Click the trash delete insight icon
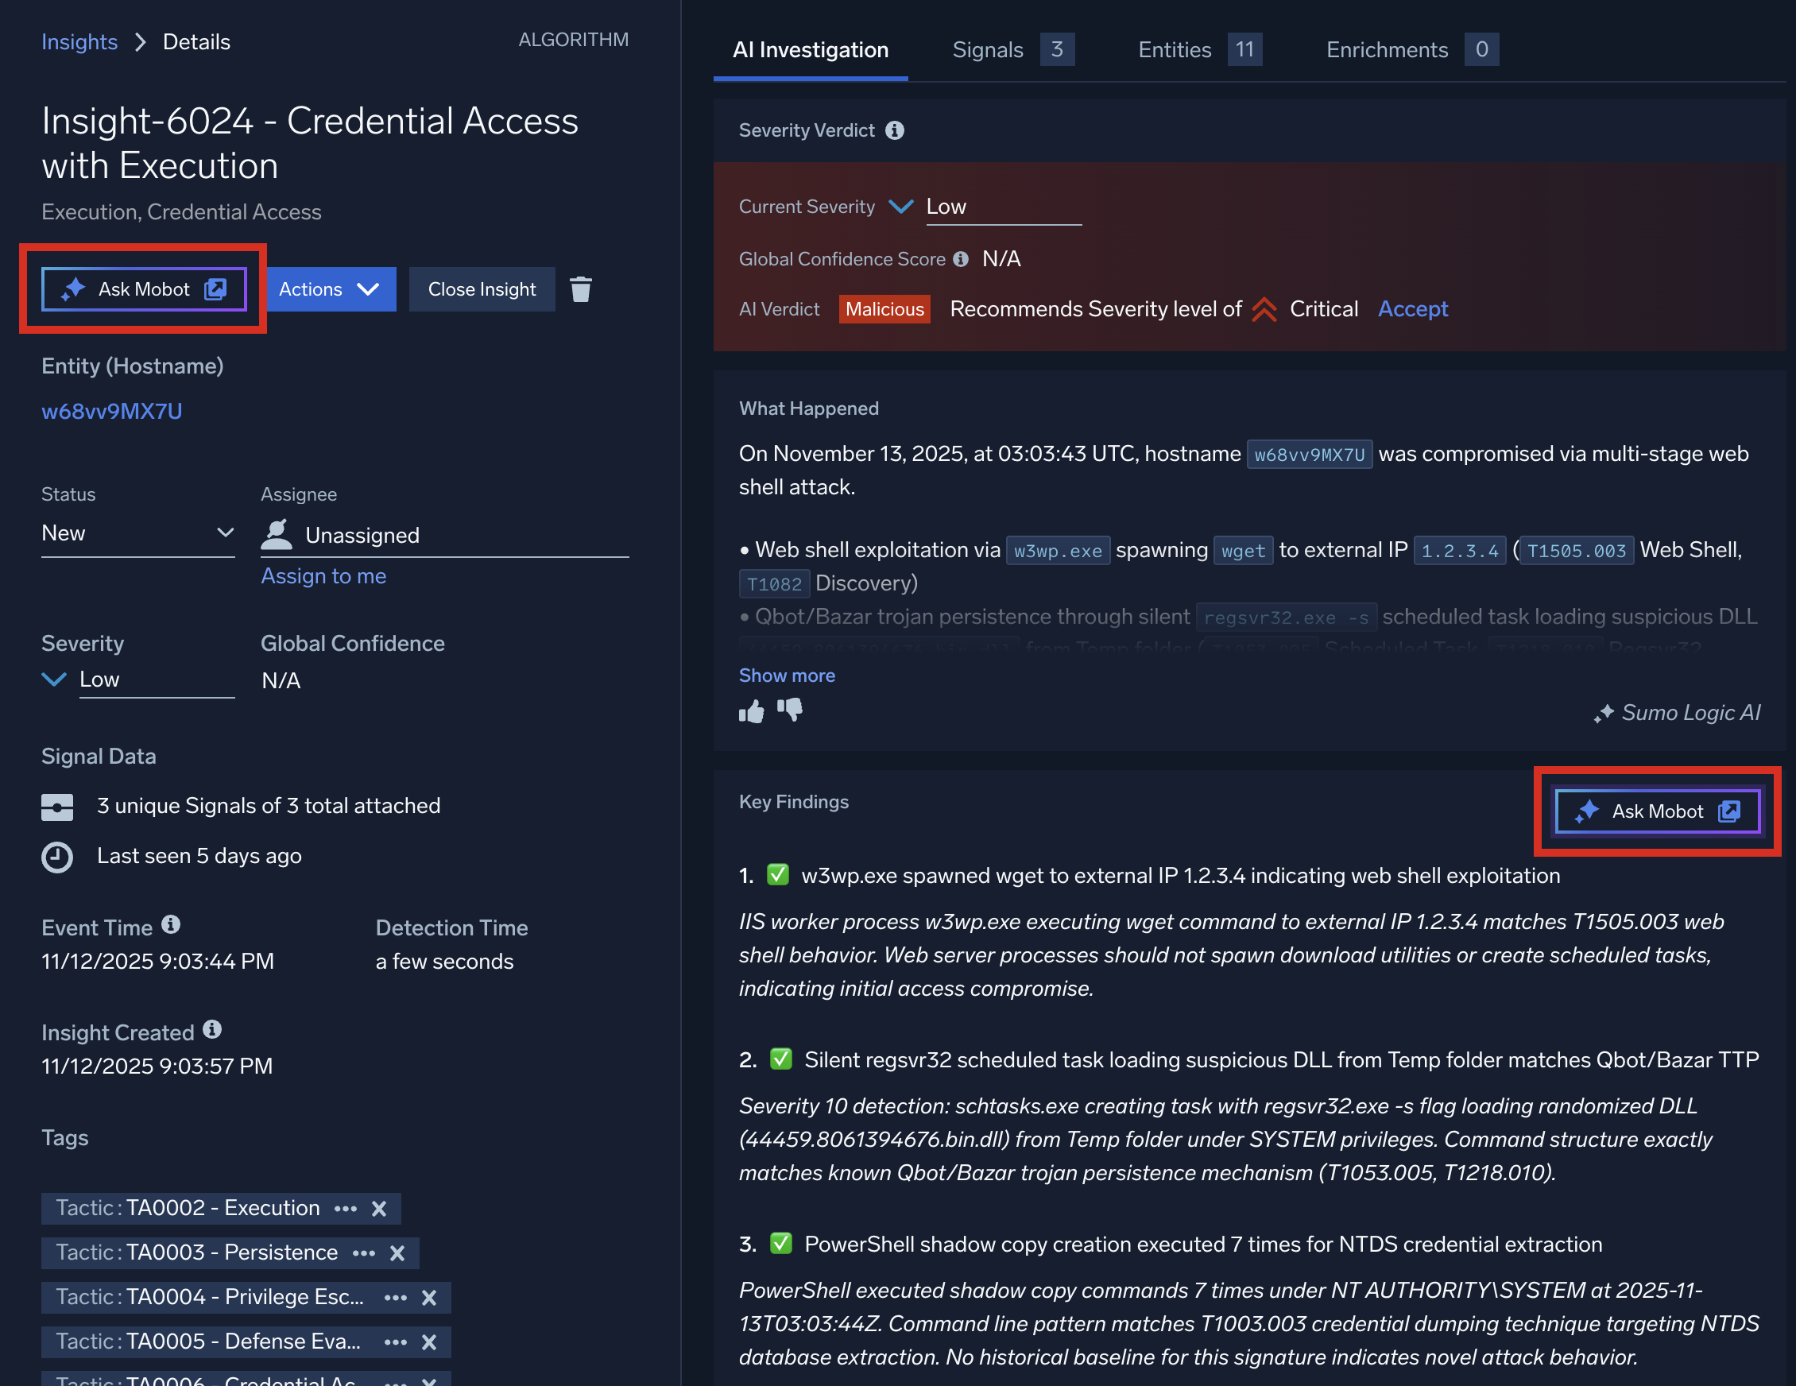 click(581, 289)
